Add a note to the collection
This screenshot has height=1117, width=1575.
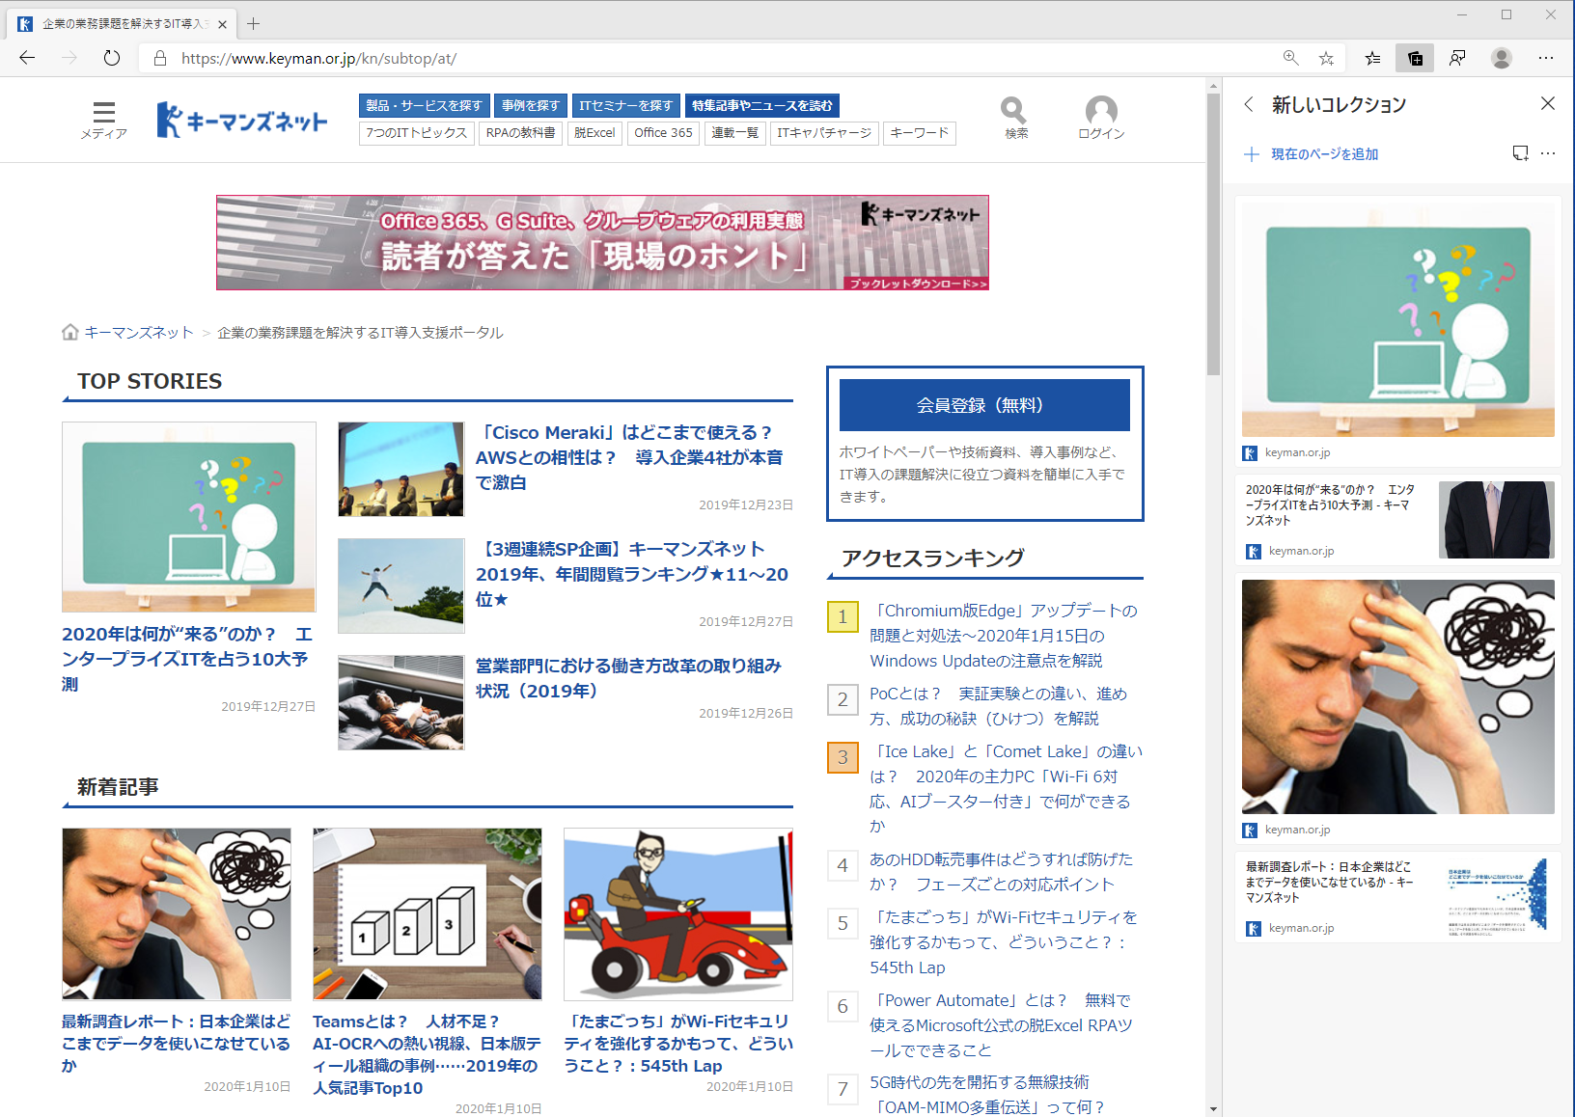coord(1520,153)
